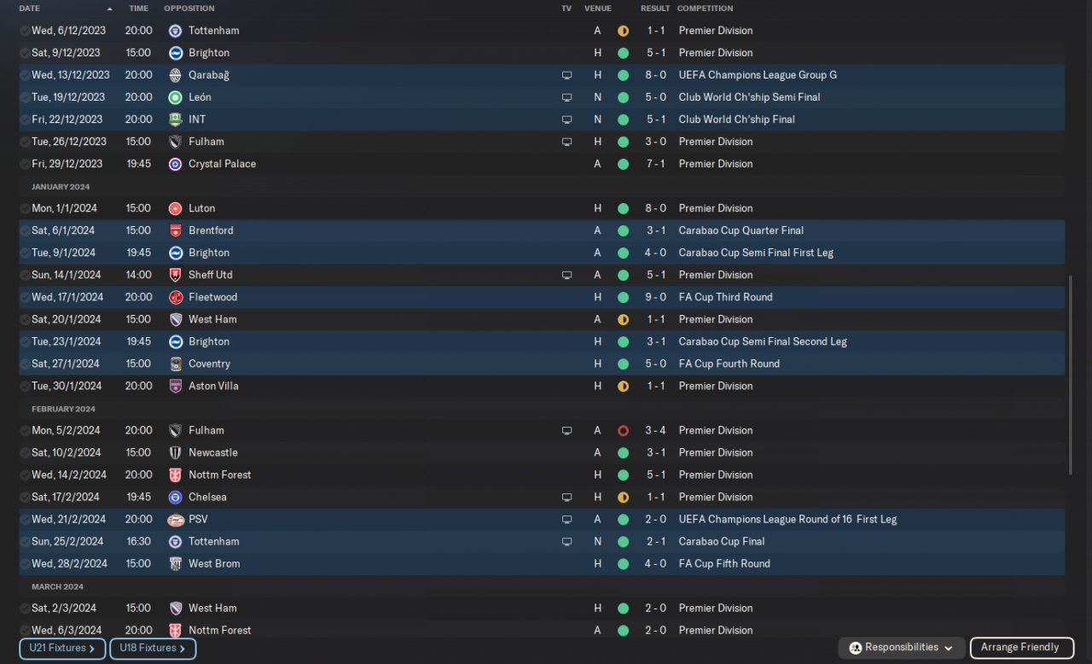The width and height of the screenshot is (1092, 664).
Task: Click TV icon on the PSV fixture row
Action: click(x=566, y=519)
